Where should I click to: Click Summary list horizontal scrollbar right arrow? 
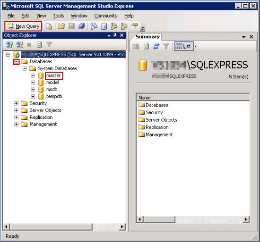[246, 219]
